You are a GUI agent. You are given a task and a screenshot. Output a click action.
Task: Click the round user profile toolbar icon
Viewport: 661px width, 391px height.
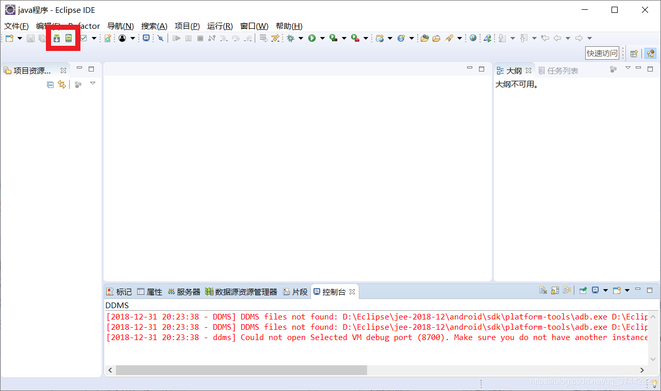[x=122, y=38]
